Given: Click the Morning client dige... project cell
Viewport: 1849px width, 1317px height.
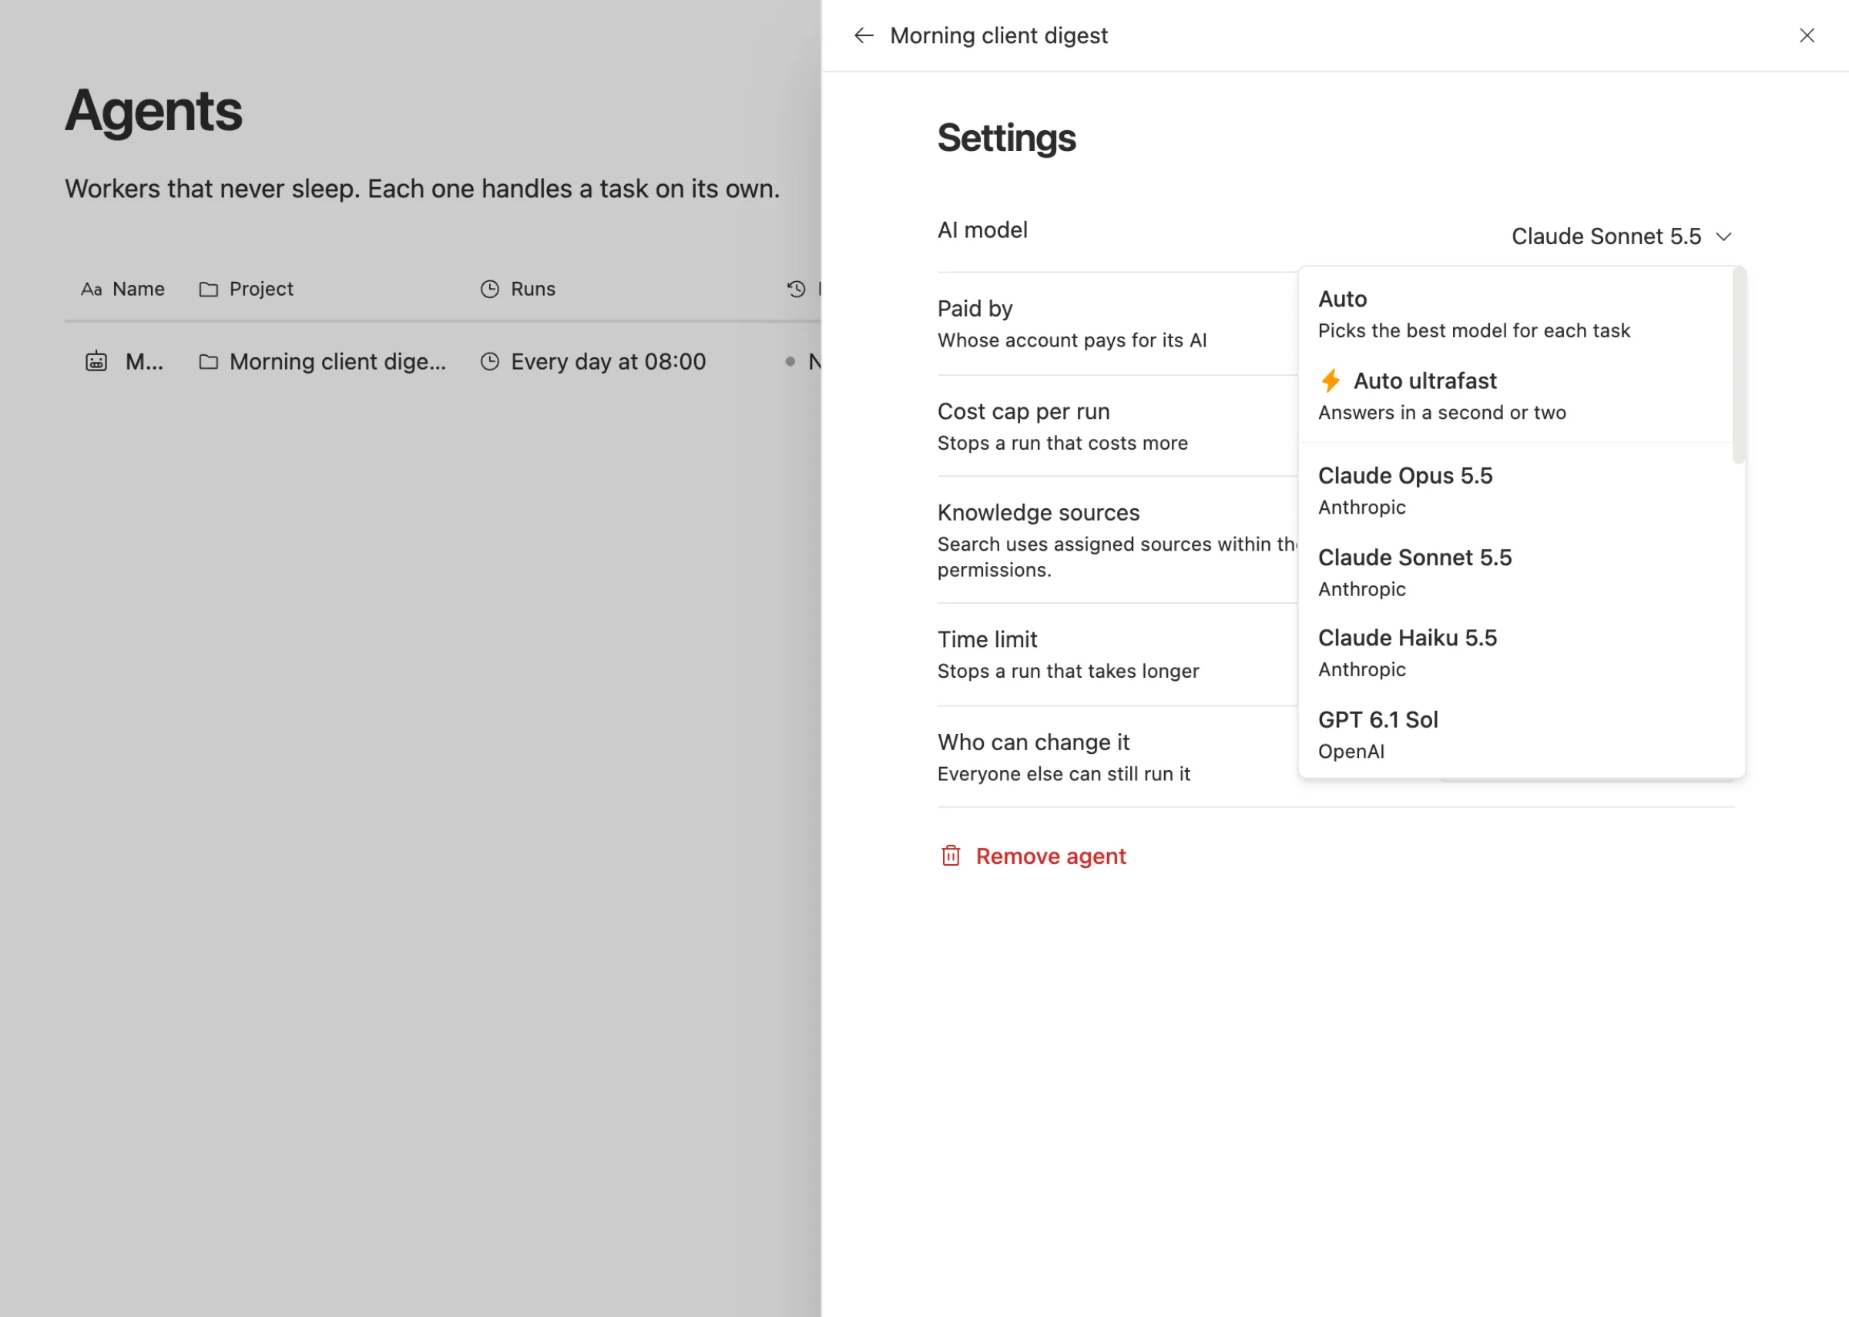Looking at the screenshot, I should (323, 362).
